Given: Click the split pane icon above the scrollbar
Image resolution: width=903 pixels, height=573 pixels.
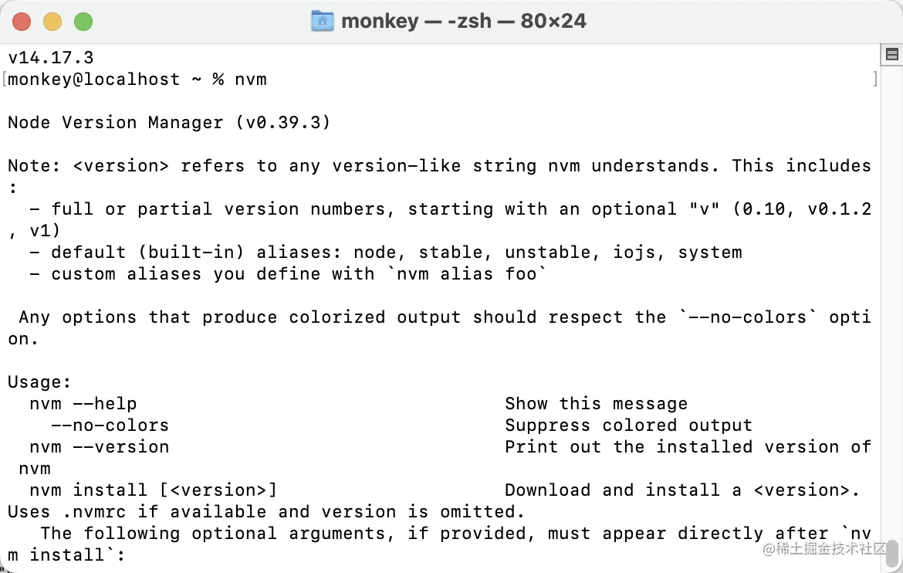Looking at the screenshot, I should click(892, 55).
